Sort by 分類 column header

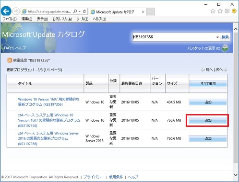click(113, 81)
